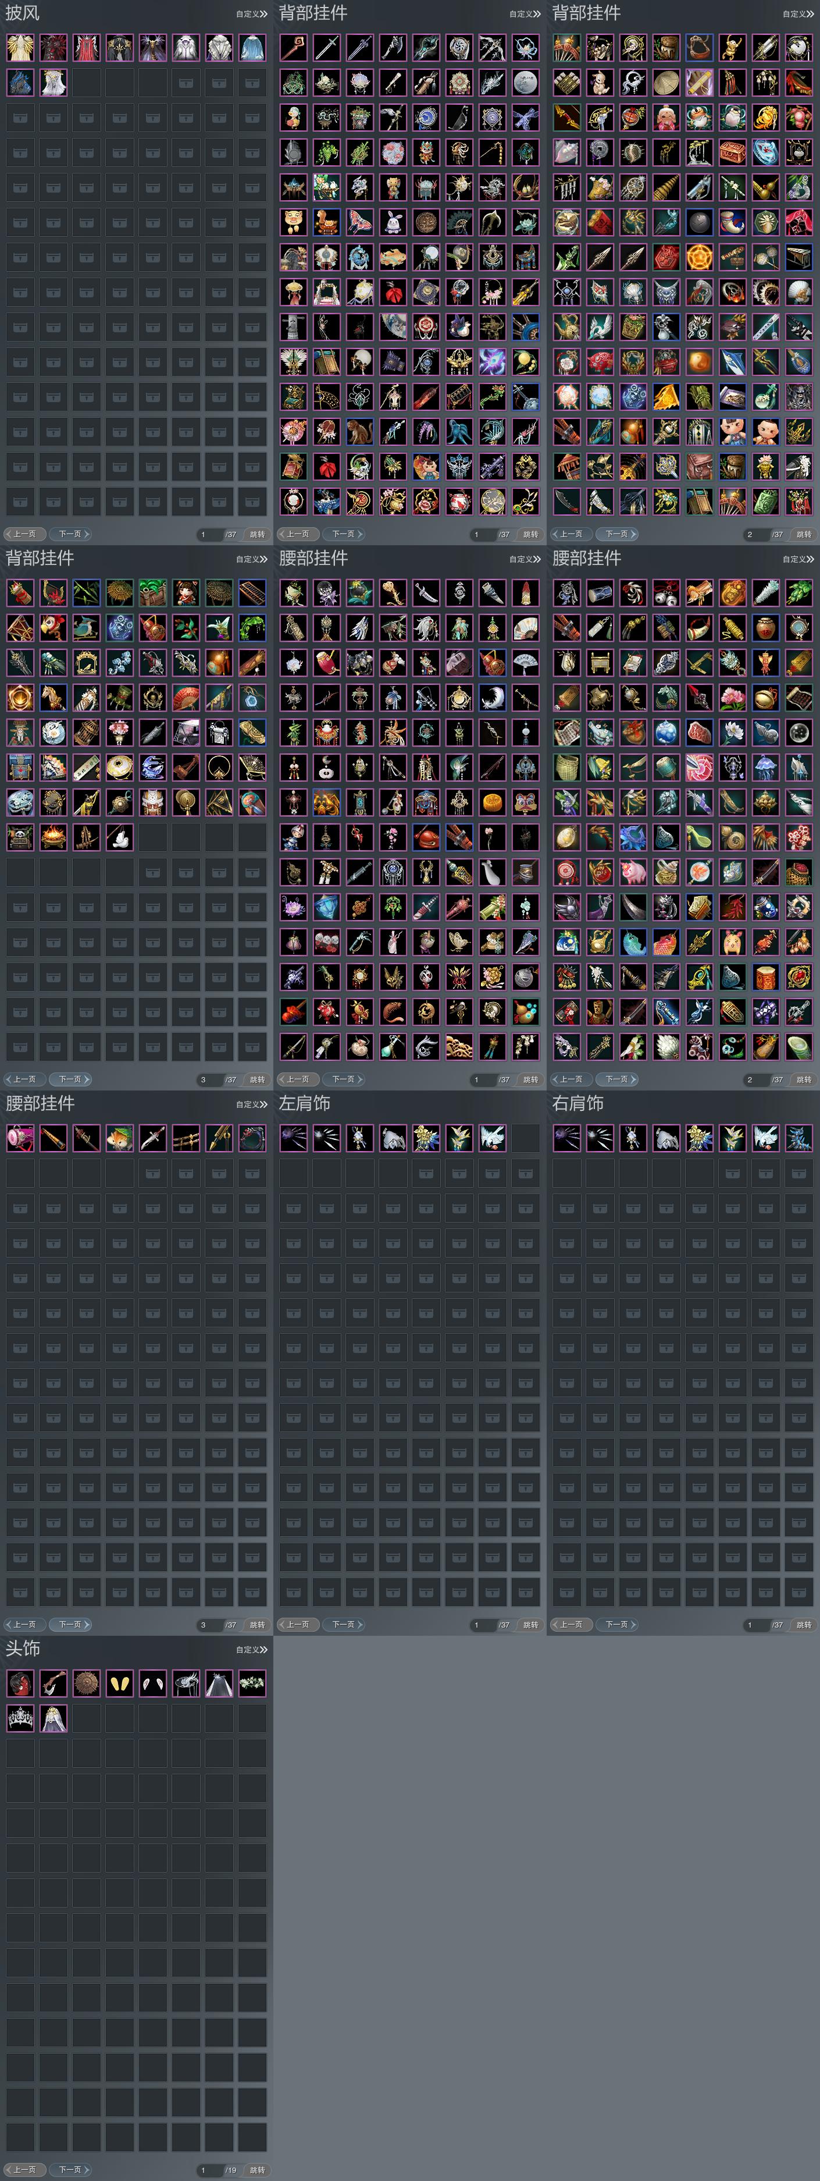Viewport: 820px width, 2181px height.
Task: Select the white rabbit in 左肩饰 panel
Action: coord(359,1138)
